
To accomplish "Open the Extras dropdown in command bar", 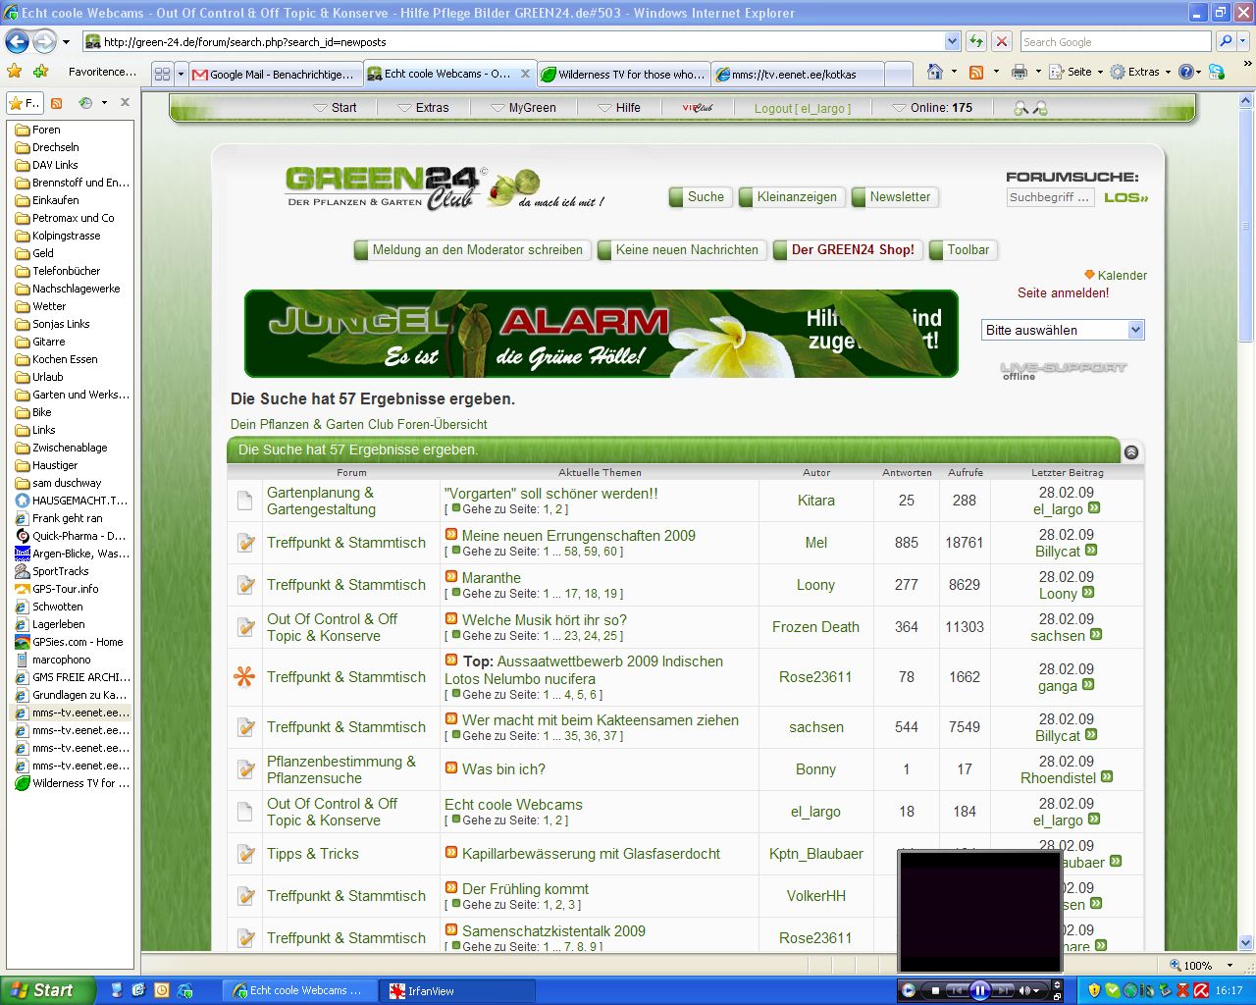I will tap(1143, 72).
